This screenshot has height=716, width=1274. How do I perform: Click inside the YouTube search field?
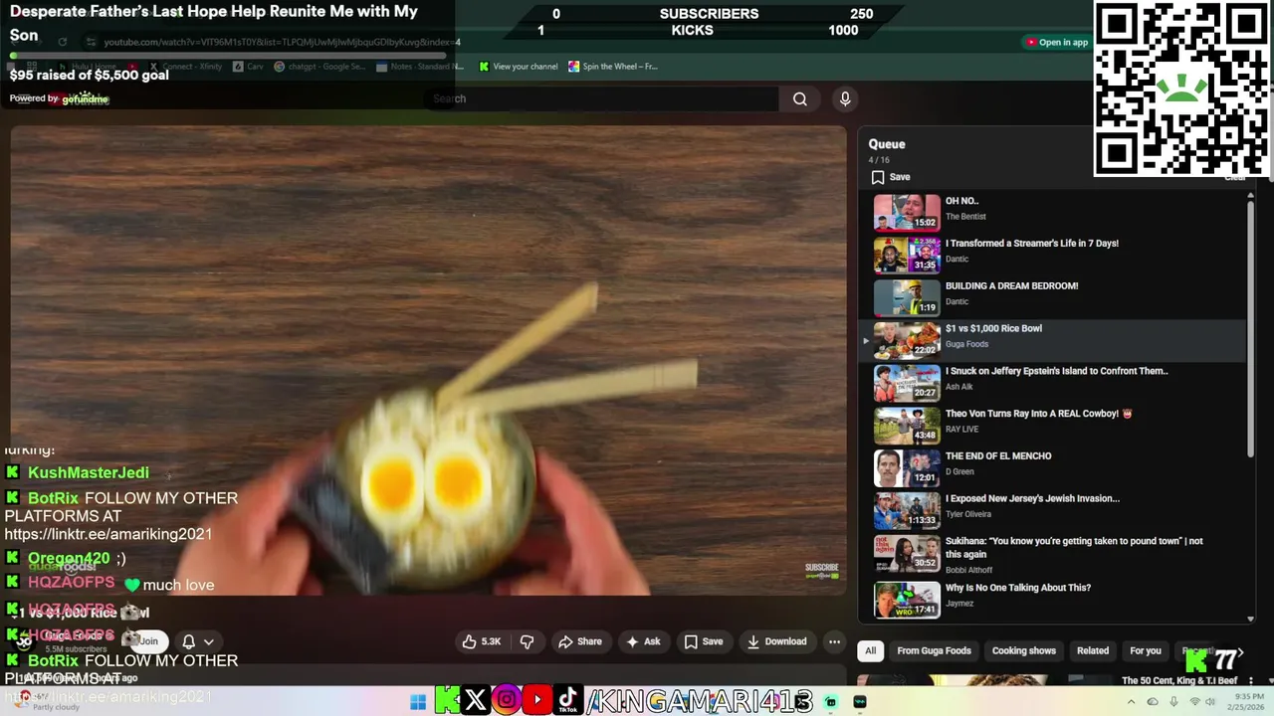pos(601,98)
